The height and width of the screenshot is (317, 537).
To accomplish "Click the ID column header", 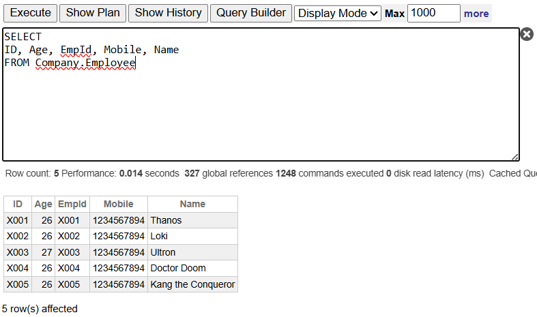I will [x=18, y=204].
